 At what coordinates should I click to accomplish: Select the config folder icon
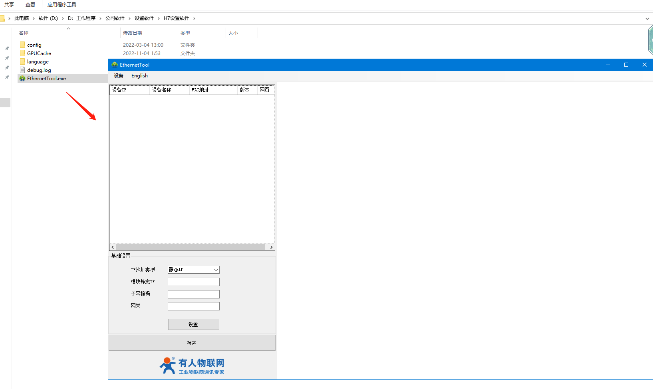(x=22, y=45)
